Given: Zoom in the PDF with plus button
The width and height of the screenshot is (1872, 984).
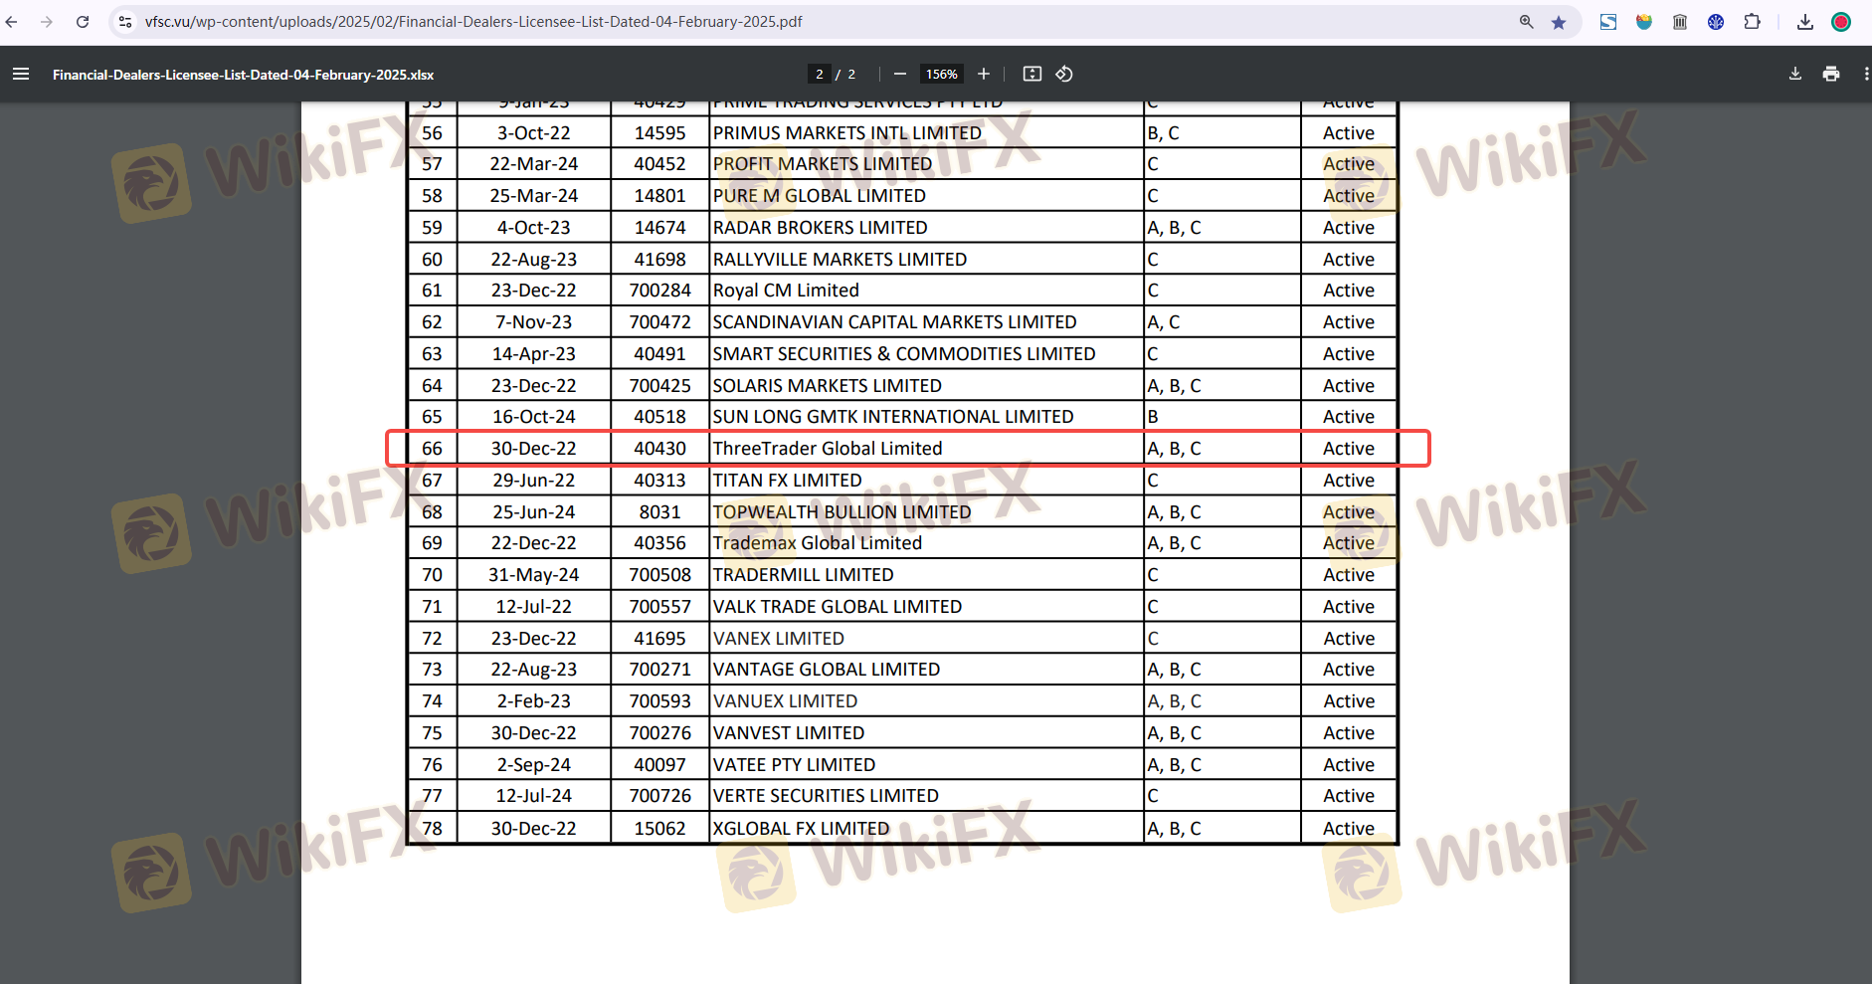Looking at the screenshot, I should pyautogui.click(x=984, y=74).
